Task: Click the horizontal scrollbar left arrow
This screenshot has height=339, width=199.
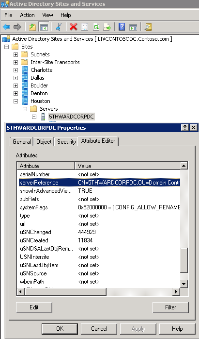Action: coord(21,292)
